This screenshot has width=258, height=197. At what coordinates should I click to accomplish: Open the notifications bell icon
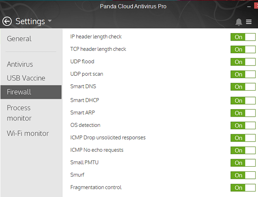tap(238, 22)
